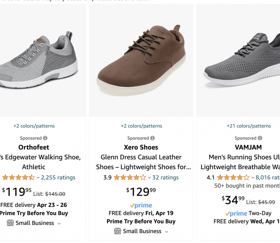This screenshot has width=280, height=243.
Task: Expand Small Business dropdown under Xero Shoes listing
Action: pyautogui.click(x=166, y=232)
